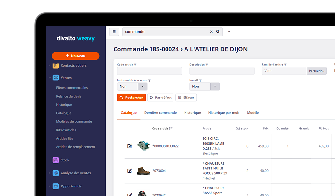Viewport: 335px width, 196px height.
Task: Click code *0088381033022
Action: click(x=166, y=146)
